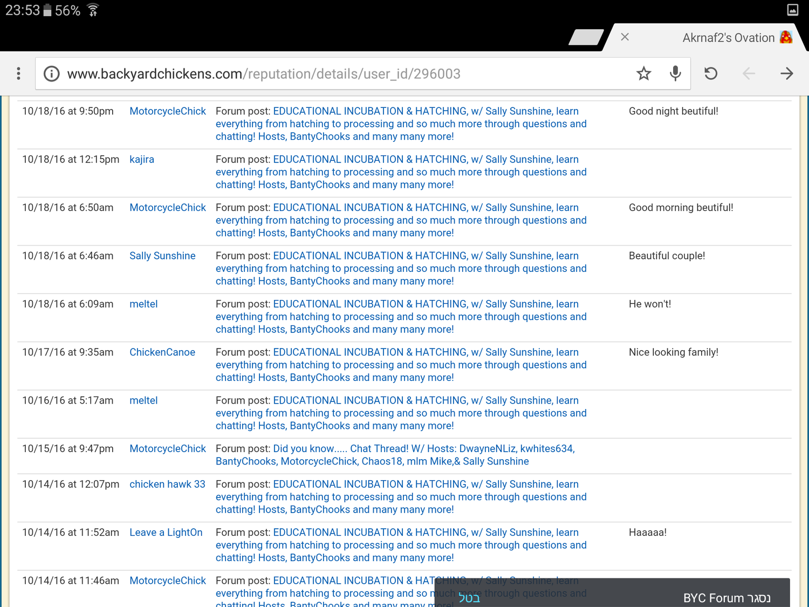This screenshot has height=607, width=809.
Task: Open meltel's profile from 6:09am entry
Action: point(143,304)
